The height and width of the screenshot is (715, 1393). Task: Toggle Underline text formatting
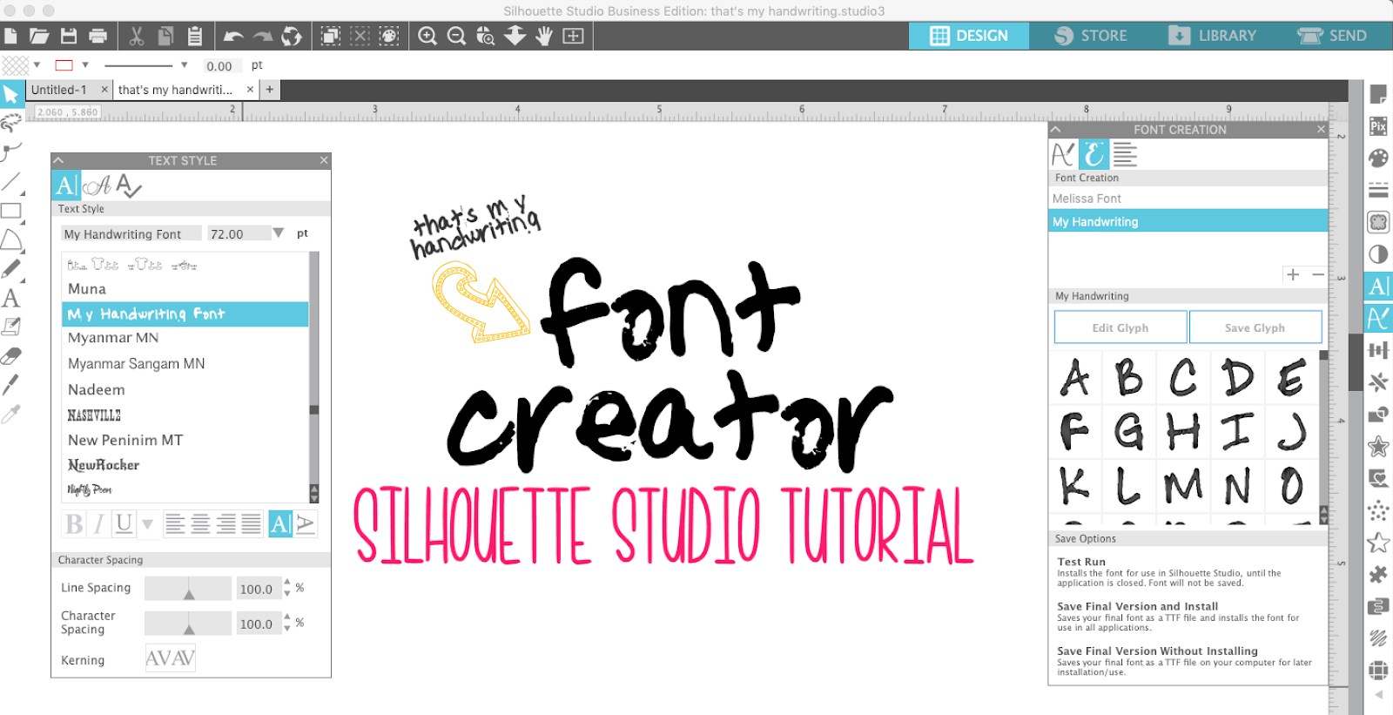click(124, 523)
